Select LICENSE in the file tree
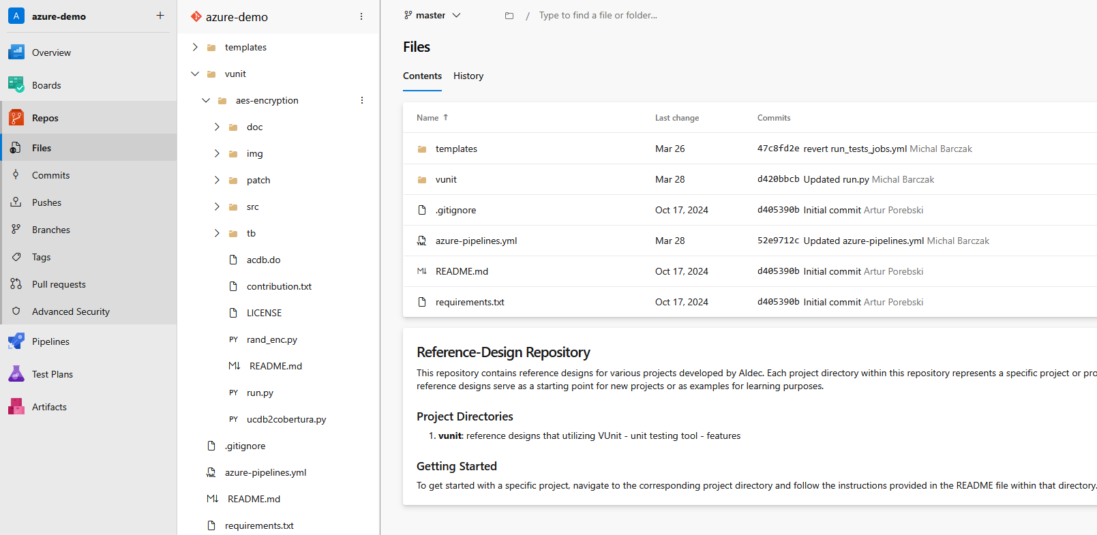 [x=264, y=313]
